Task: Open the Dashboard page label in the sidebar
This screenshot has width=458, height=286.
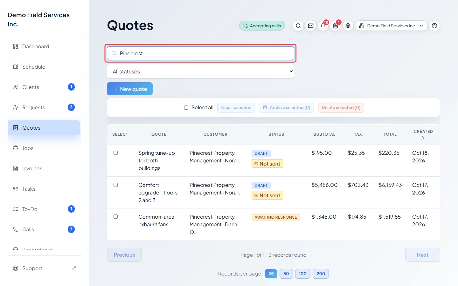Action: click(36, 46)
